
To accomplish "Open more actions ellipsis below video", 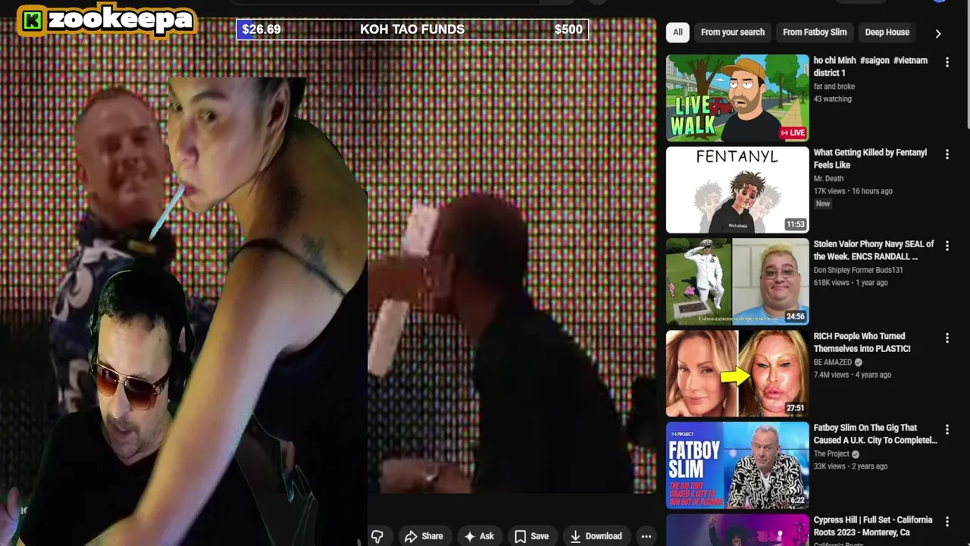I will [646, 536].
